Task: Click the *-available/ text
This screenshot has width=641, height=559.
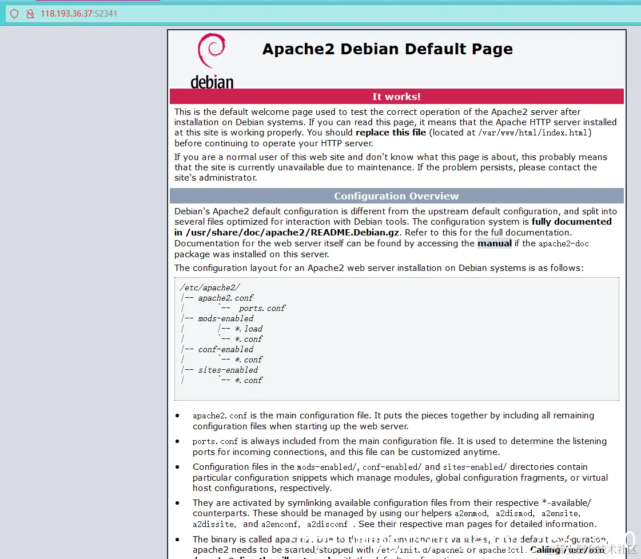Action: click(567, 503)
